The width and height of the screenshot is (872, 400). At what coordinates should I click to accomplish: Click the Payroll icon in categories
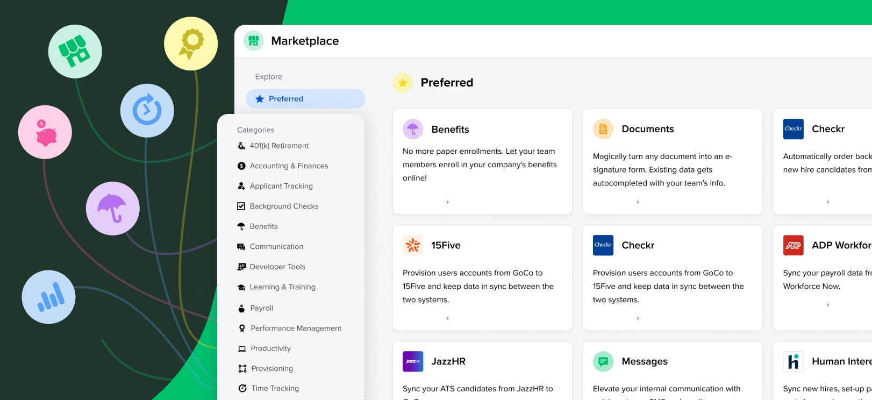[x=241, y=308]
